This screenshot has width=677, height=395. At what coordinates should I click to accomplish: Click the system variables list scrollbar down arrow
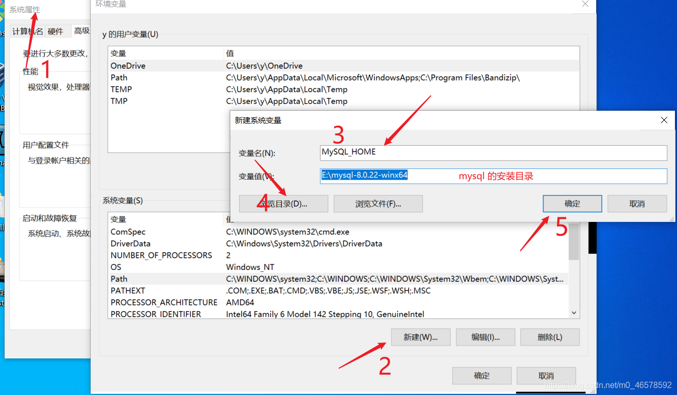pyautogui.click(x=574, y=313)
